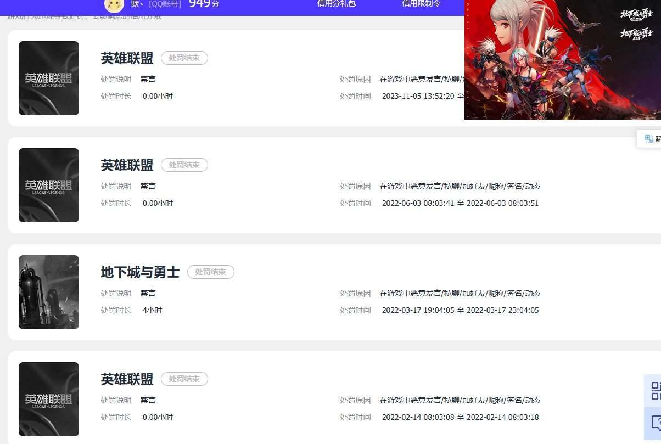Click the 4小时 punishment duration value
The width and height of the screenshot is (661, 444).
coord(152,310)
